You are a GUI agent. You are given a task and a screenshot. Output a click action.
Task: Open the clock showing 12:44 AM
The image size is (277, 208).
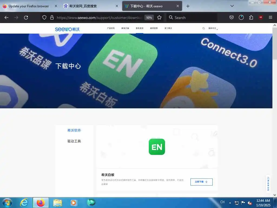(x=263, y=203)
